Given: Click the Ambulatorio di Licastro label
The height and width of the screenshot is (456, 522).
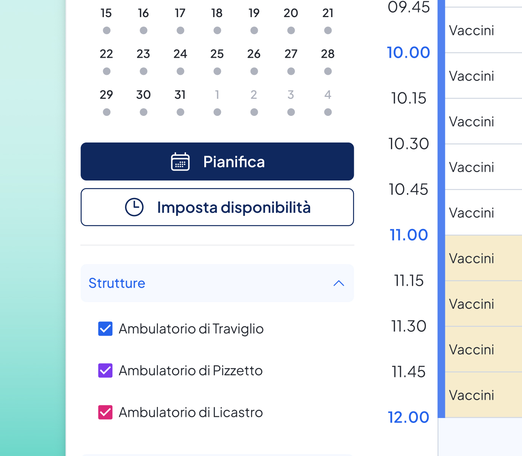Looking at the screenshot, I should point(191,412).
